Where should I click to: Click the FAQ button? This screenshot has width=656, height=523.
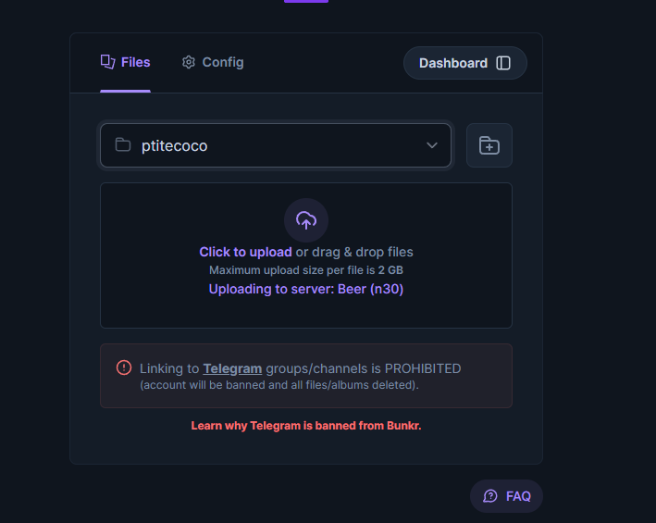(506, 496)
